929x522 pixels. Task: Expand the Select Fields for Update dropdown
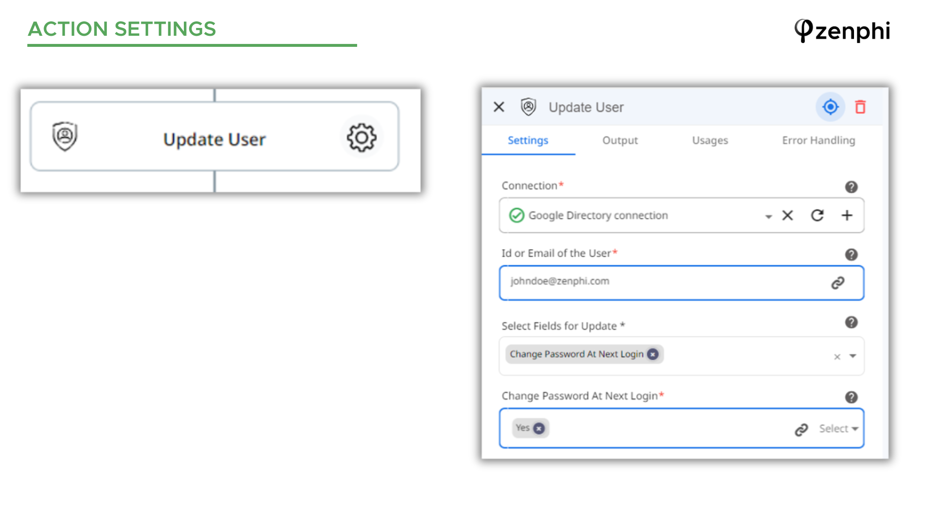853,356
